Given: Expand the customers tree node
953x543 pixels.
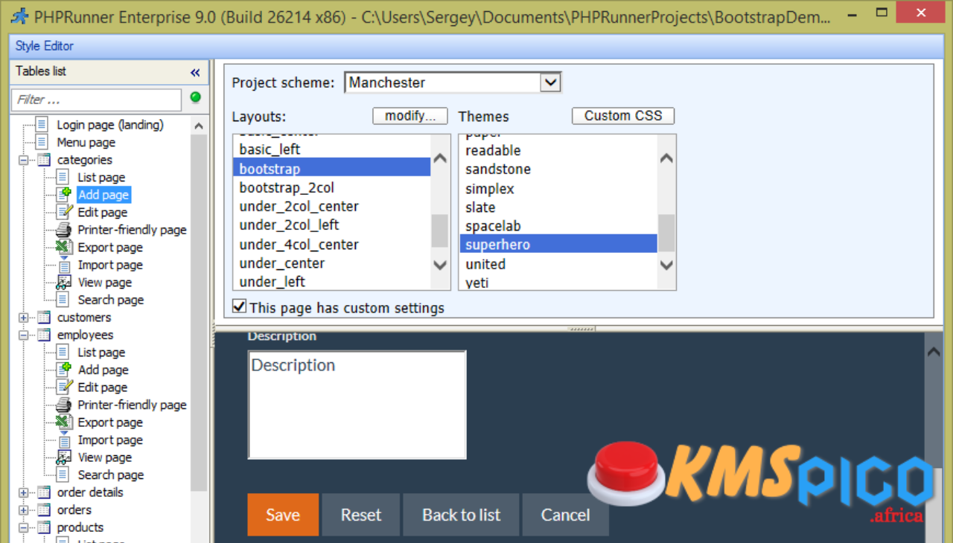Looking at the screenshot, I should click(24, 318).
